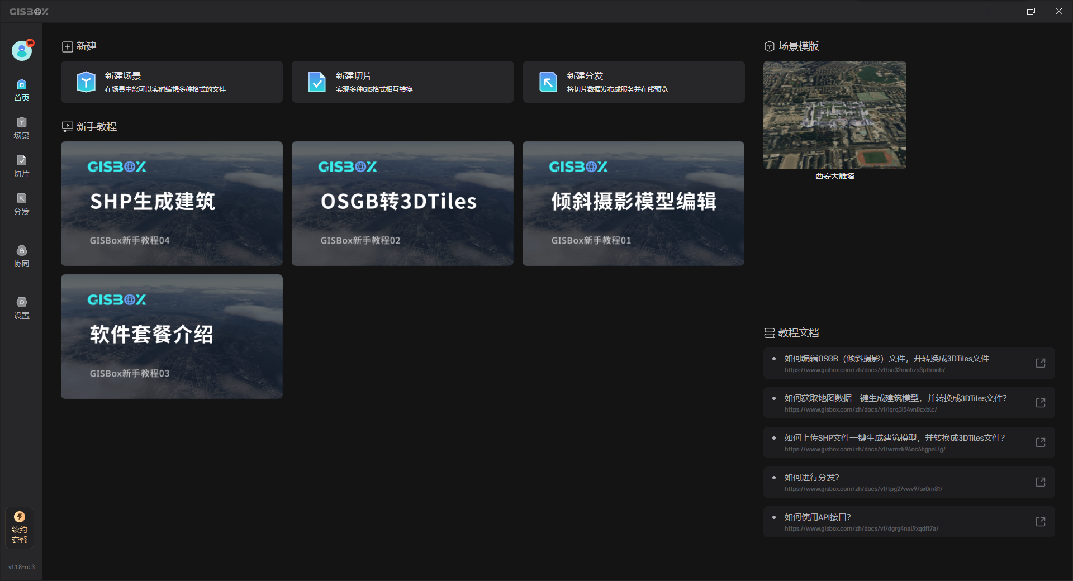This screenshot has height=581, width=1073.
Task: Open the 西安大雁塔 scene template thumbnail
Action: click(835, 115)
